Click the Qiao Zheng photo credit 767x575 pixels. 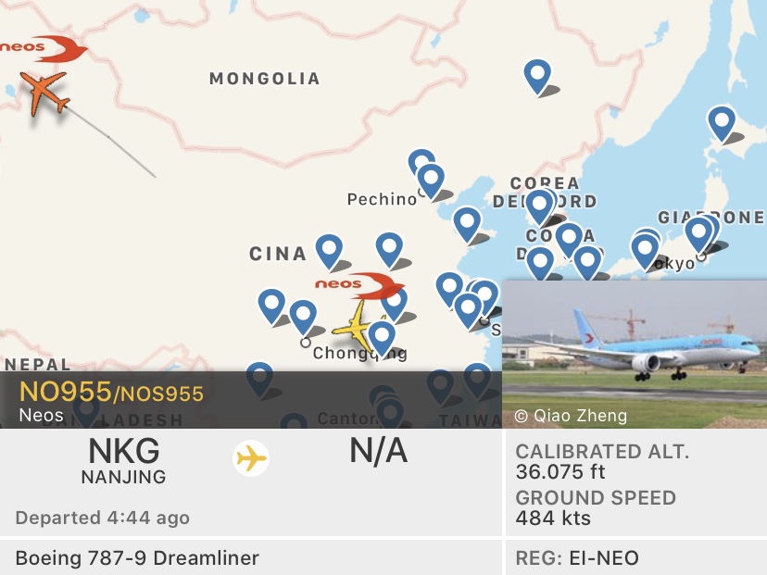(571, 416)
